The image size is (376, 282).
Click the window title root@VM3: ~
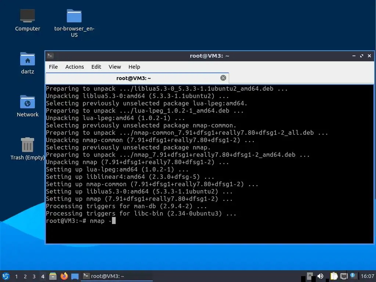209,56
